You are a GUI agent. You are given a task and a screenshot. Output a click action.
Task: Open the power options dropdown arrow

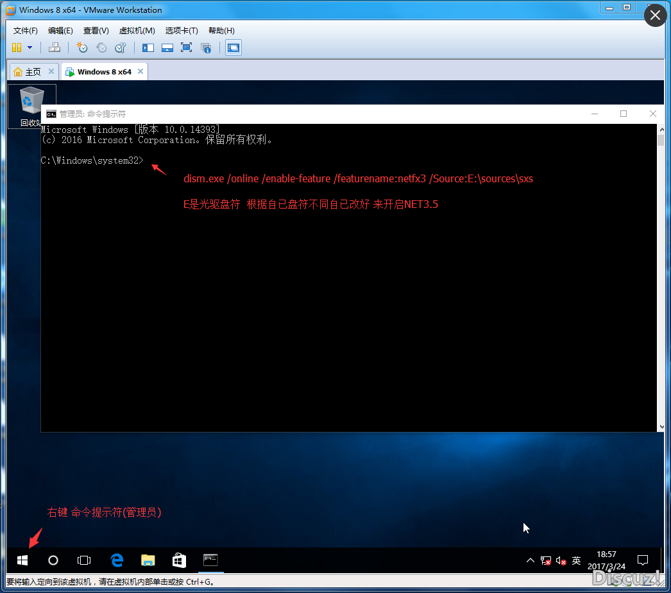[x=30, y=47]
